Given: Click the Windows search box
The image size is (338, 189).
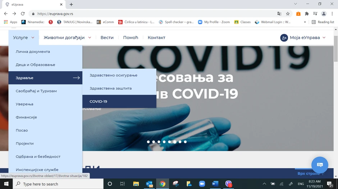Looking at the screenshot, I should tap(58, 184).
